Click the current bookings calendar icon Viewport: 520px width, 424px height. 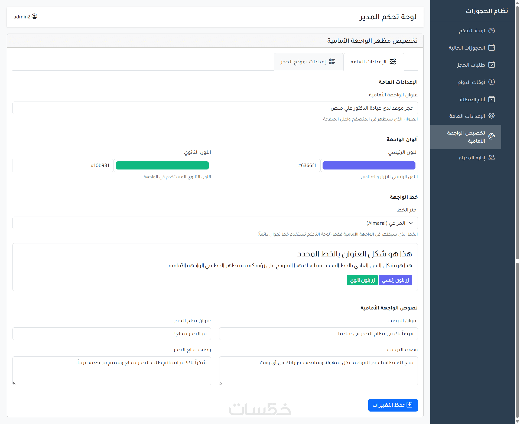[491, 48]
